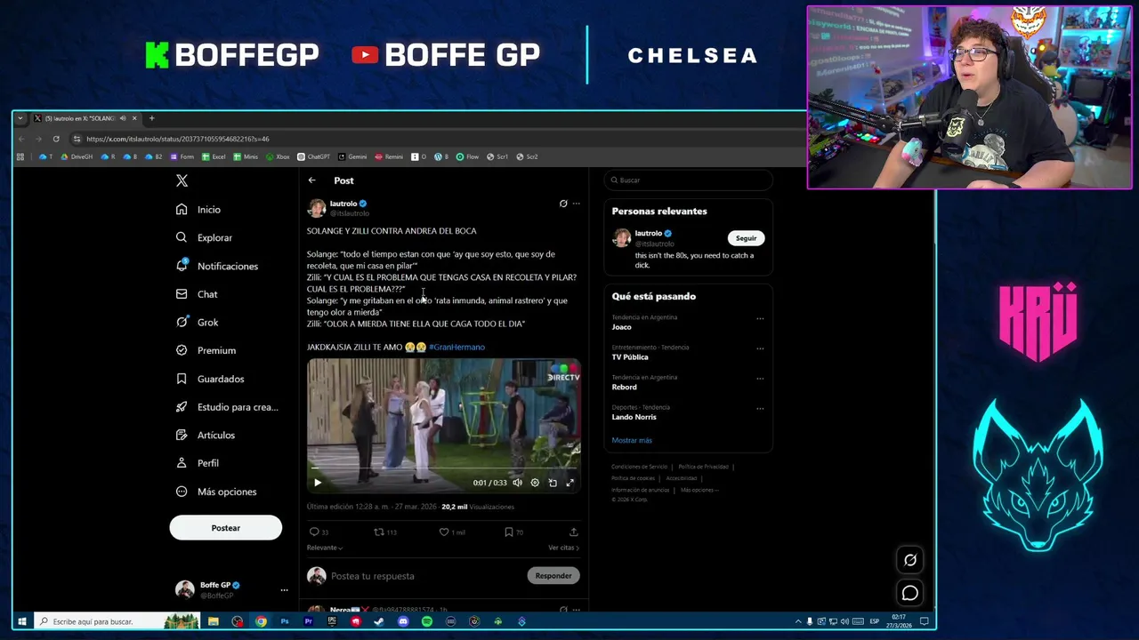Open the Chrome tab search dropdown
Image resolution: width=1139 pixels, height=640 pixels.
pos(20,118)
